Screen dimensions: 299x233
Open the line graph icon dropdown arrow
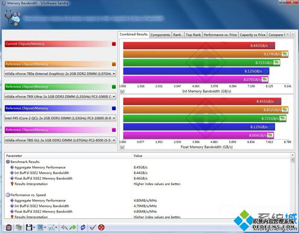tap(56, 227)
